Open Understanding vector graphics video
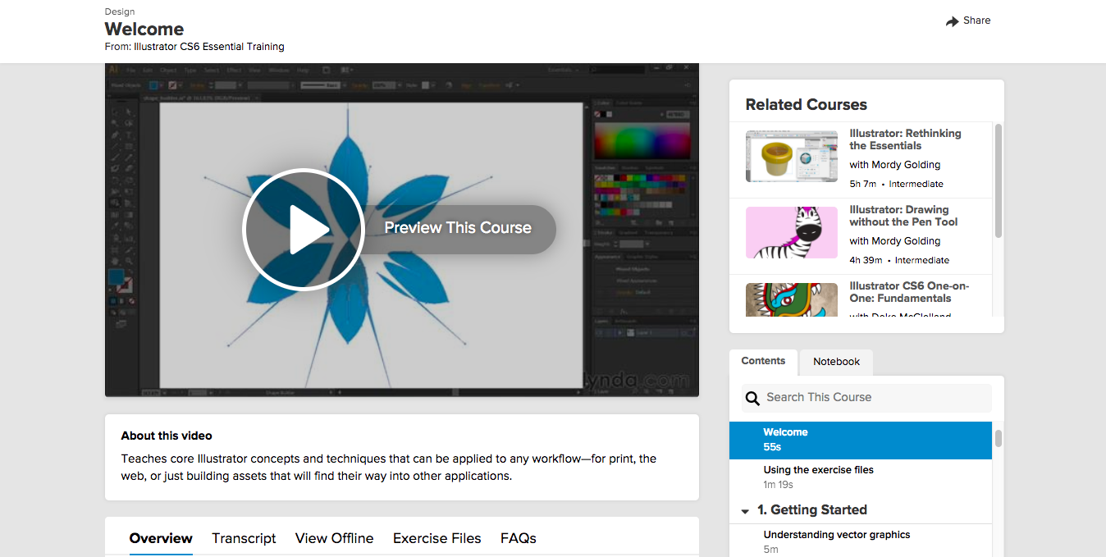 [861, 541]
